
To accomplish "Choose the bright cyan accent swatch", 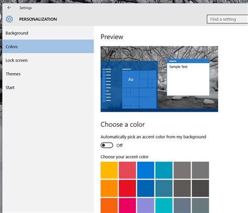I will click(x=164, y=206).
